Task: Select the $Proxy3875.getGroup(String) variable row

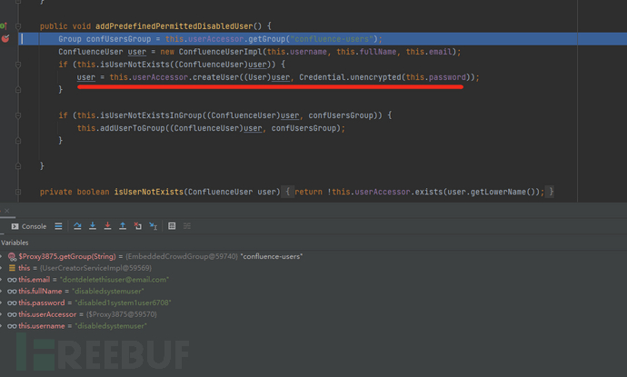Action: tap(313, 257)
